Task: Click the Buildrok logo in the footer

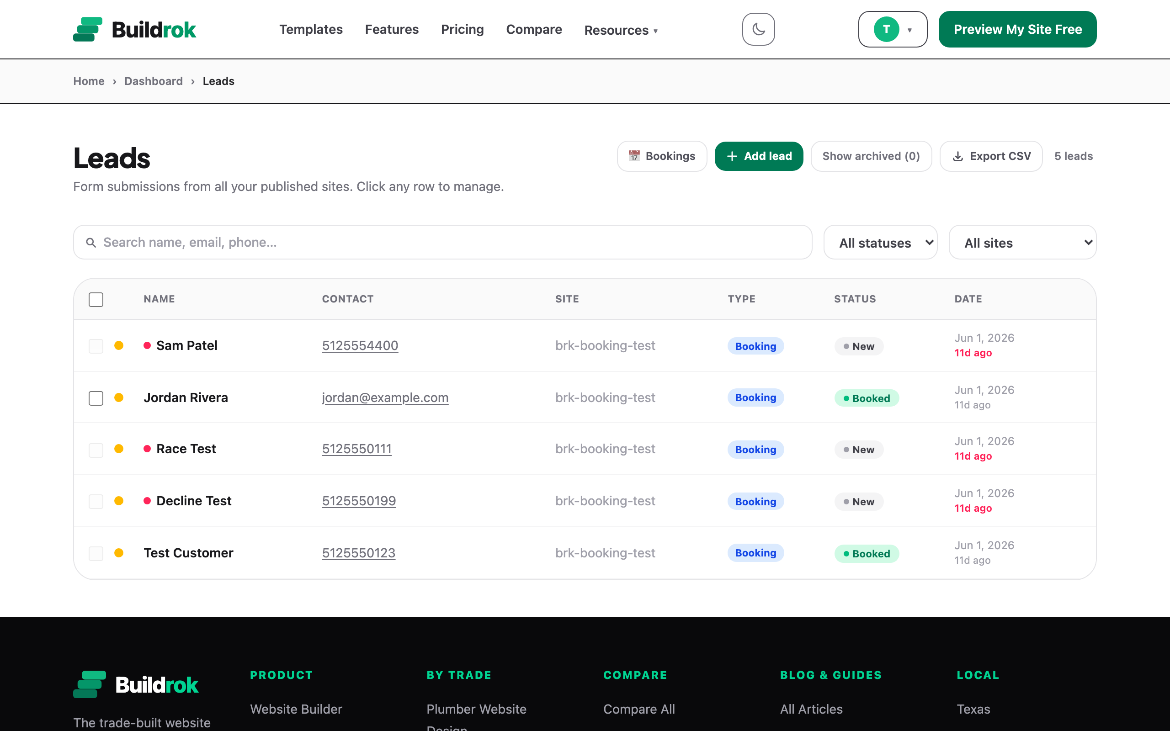Action: tap(136, 684)
